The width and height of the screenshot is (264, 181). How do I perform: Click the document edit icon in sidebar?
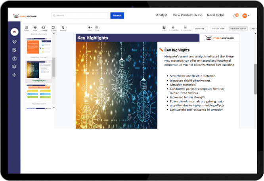point(14,50)
